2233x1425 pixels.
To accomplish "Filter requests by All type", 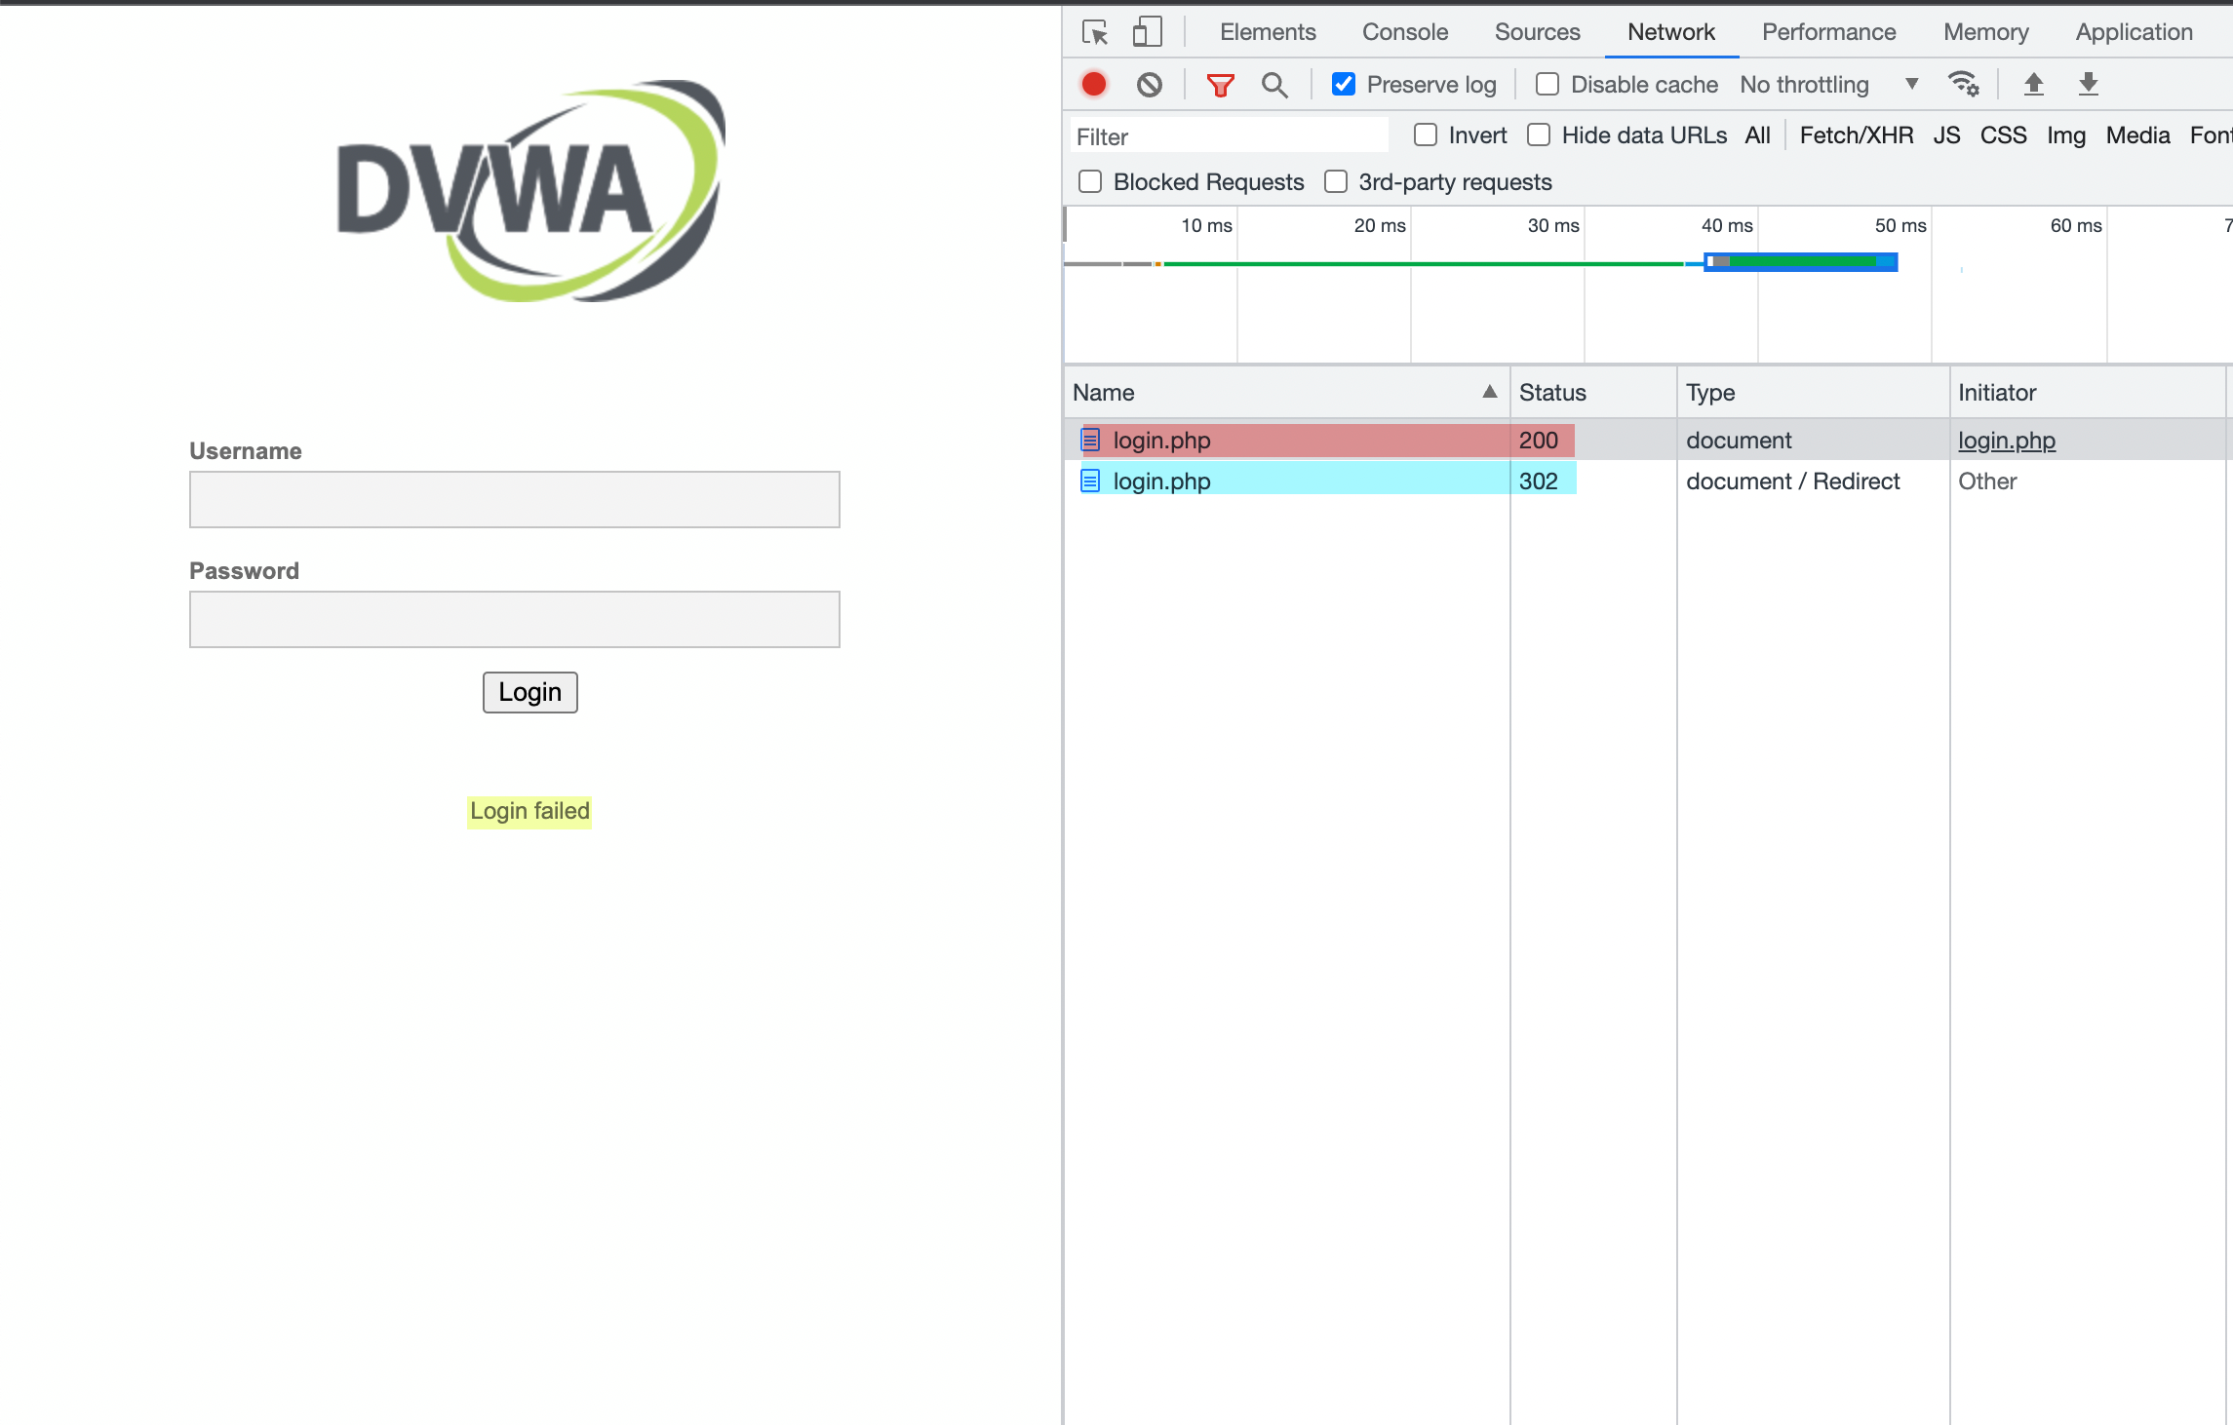I will click(x=1757, y=135).
